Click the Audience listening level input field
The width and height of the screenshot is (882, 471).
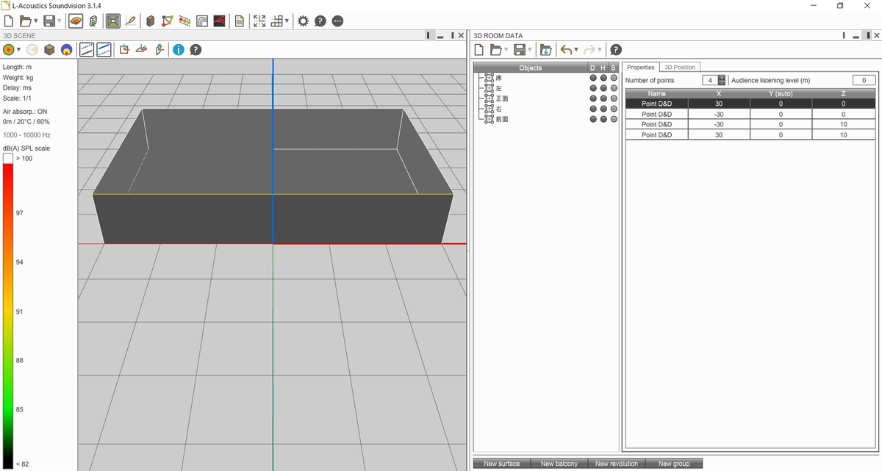point(864,80)
